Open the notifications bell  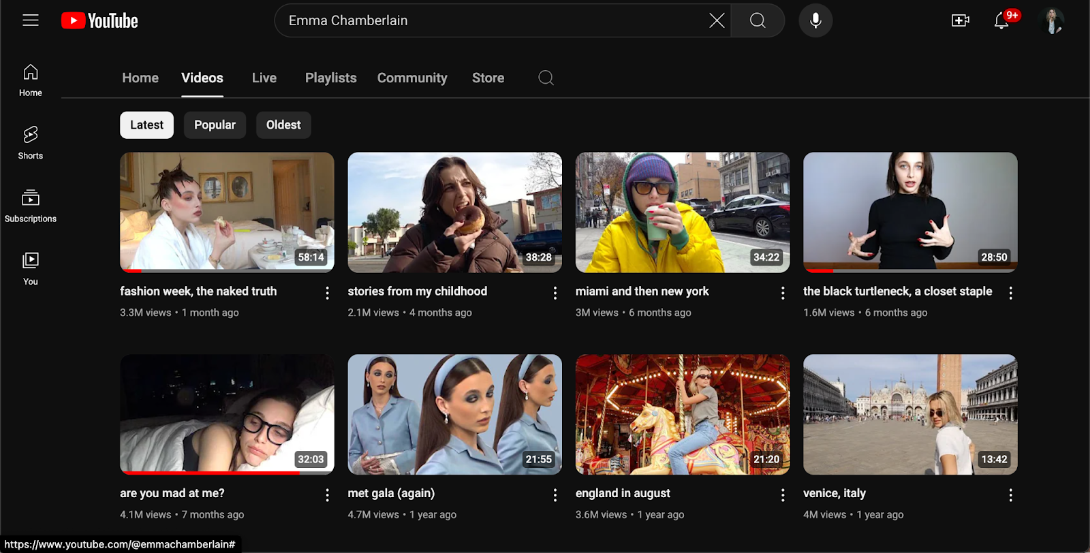[1001, 20]
